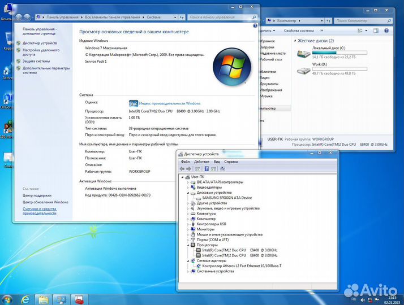Click the RU language indicator in tray
Image resolution: width=404 pixels, height=305 pixels.
point(354,299)
